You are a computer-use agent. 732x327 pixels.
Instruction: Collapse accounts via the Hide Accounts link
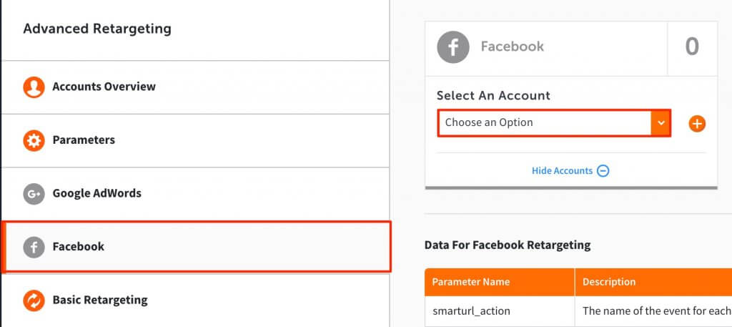(562, 171)
